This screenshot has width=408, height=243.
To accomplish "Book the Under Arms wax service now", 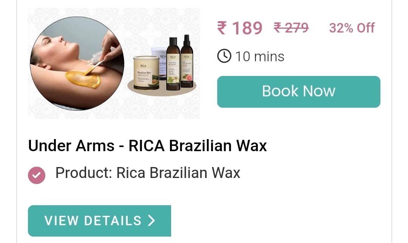I will (x=299, y=91).
